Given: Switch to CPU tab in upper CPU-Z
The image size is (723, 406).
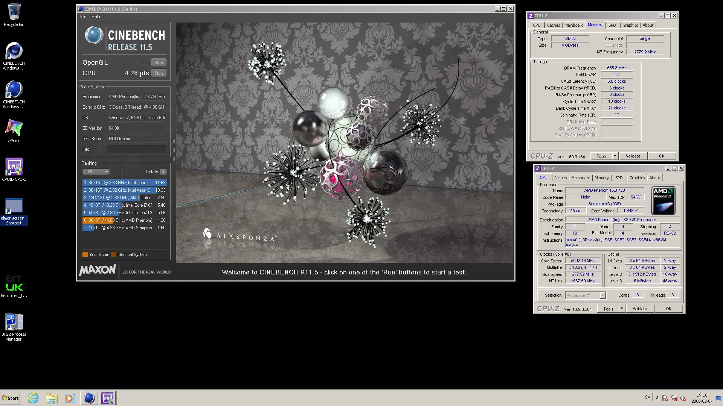Looking at the screenshot, I should coord(537,25).
